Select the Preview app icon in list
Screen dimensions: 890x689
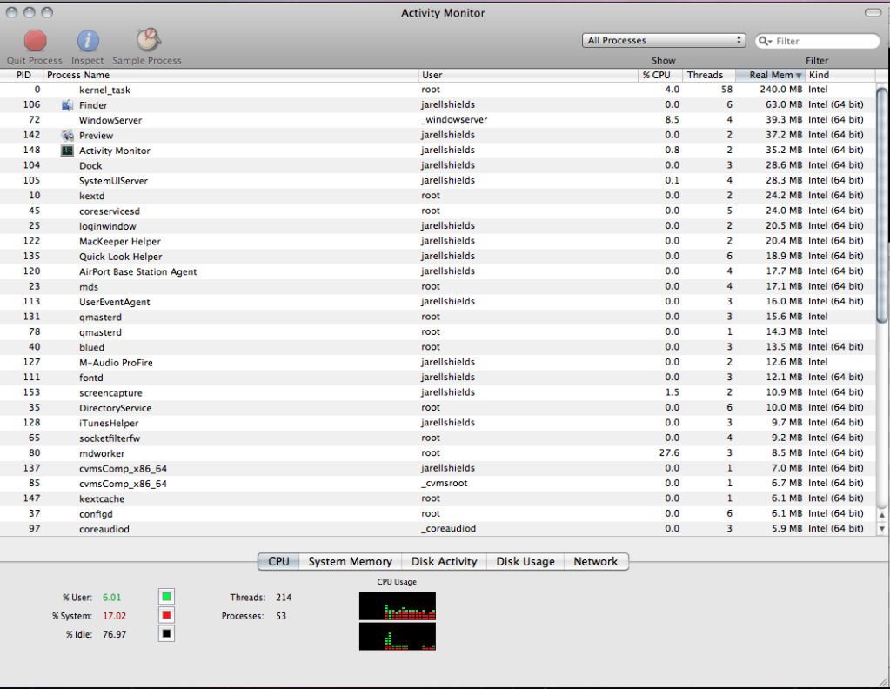[68, 135]
